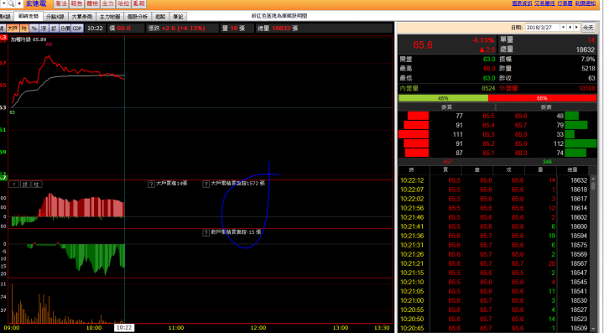The width and height of the screenshot is (604, 333).
Task: Switch to the 即時走勢 tab
Action: (x=29, y=16)
